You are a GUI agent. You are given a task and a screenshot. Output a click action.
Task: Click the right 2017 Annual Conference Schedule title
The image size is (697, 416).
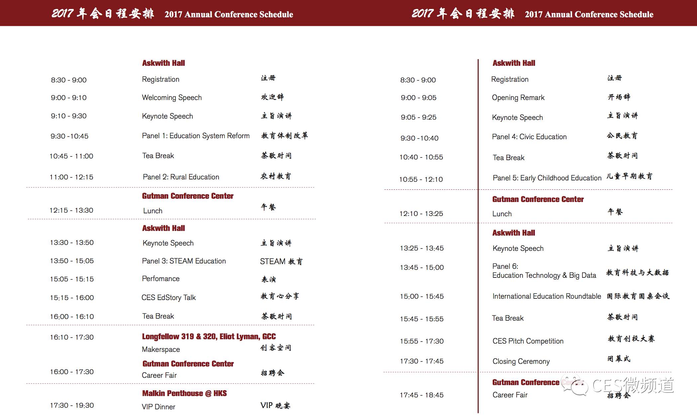tap(589, 14)
